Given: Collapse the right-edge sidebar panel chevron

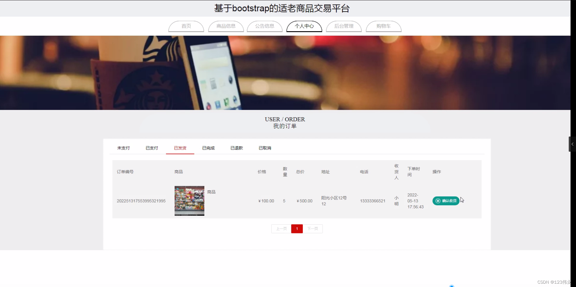Looking at the screenshot, I should (x=572, y=144).
